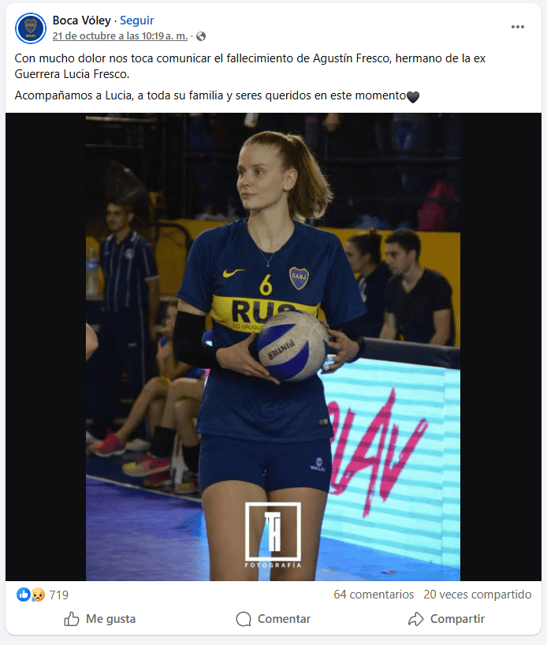
Task: Click the Comentar button label
Action: click(x=284, y=619)
